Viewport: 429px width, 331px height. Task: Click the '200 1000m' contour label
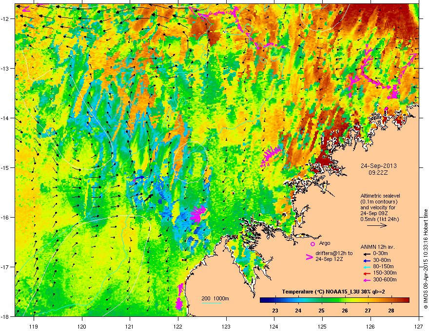215,298
